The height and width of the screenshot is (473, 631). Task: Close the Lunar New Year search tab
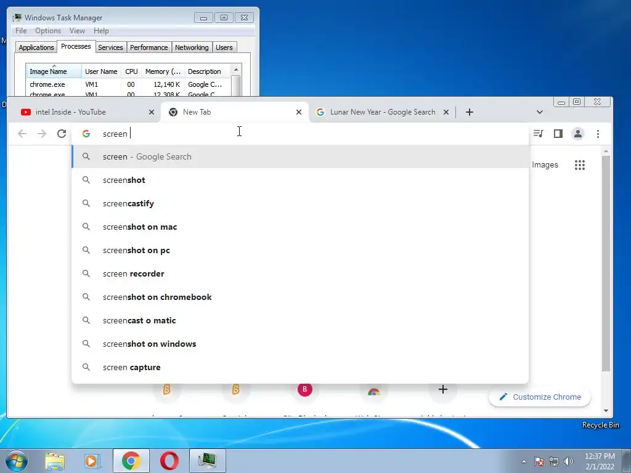pos(446,112)
